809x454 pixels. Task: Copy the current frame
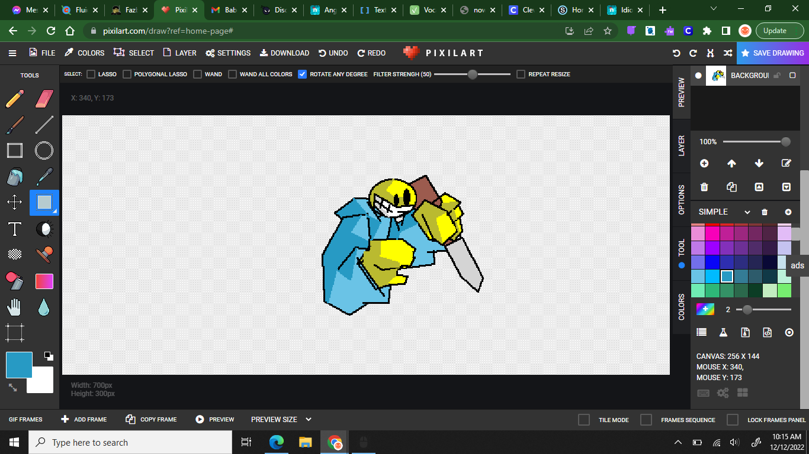pyautogui.click(x=151, y=420)
